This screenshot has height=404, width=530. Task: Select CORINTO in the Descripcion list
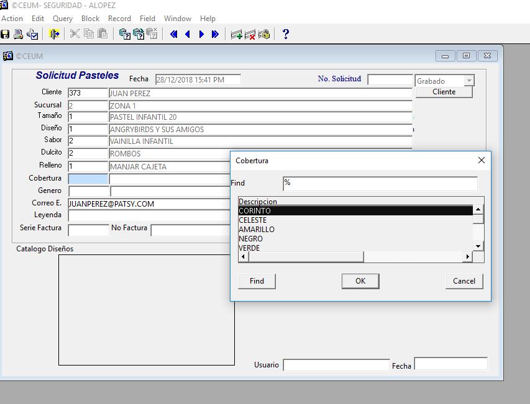355,210
